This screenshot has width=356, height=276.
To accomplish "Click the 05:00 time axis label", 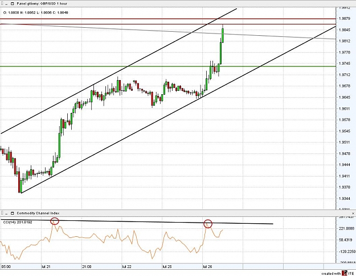I will tap(6, 267).
